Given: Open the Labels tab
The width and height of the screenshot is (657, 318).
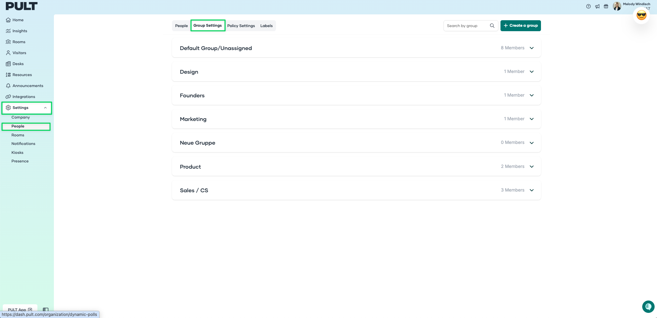Looking at the screenshot, I should 266,26.
